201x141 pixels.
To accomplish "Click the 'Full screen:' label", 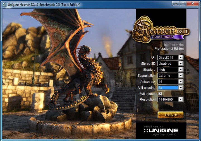I will pyautogui.click(x=148, y=94).
